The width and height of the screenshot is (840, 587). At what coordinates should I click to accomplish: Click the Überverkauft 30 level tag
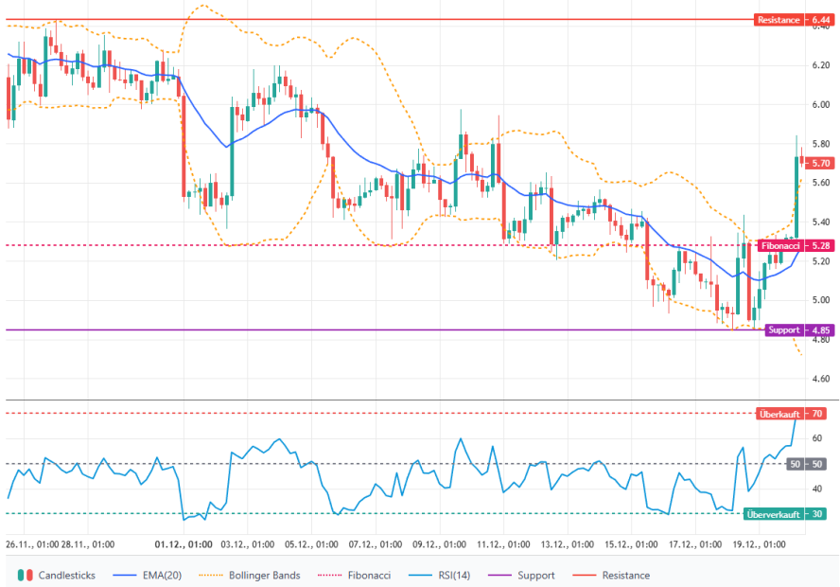click(784, 514)
